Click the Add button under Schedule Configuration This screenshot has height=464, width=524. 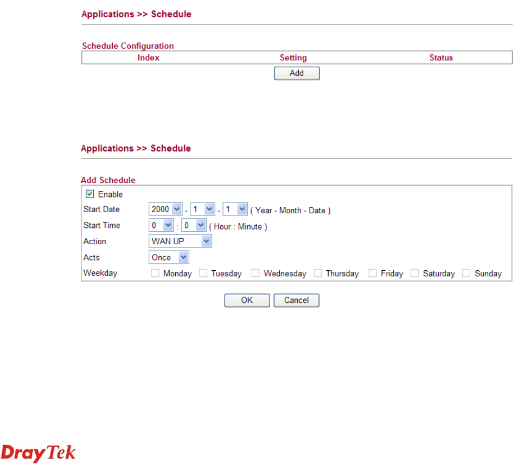click(x=297, y=73)
